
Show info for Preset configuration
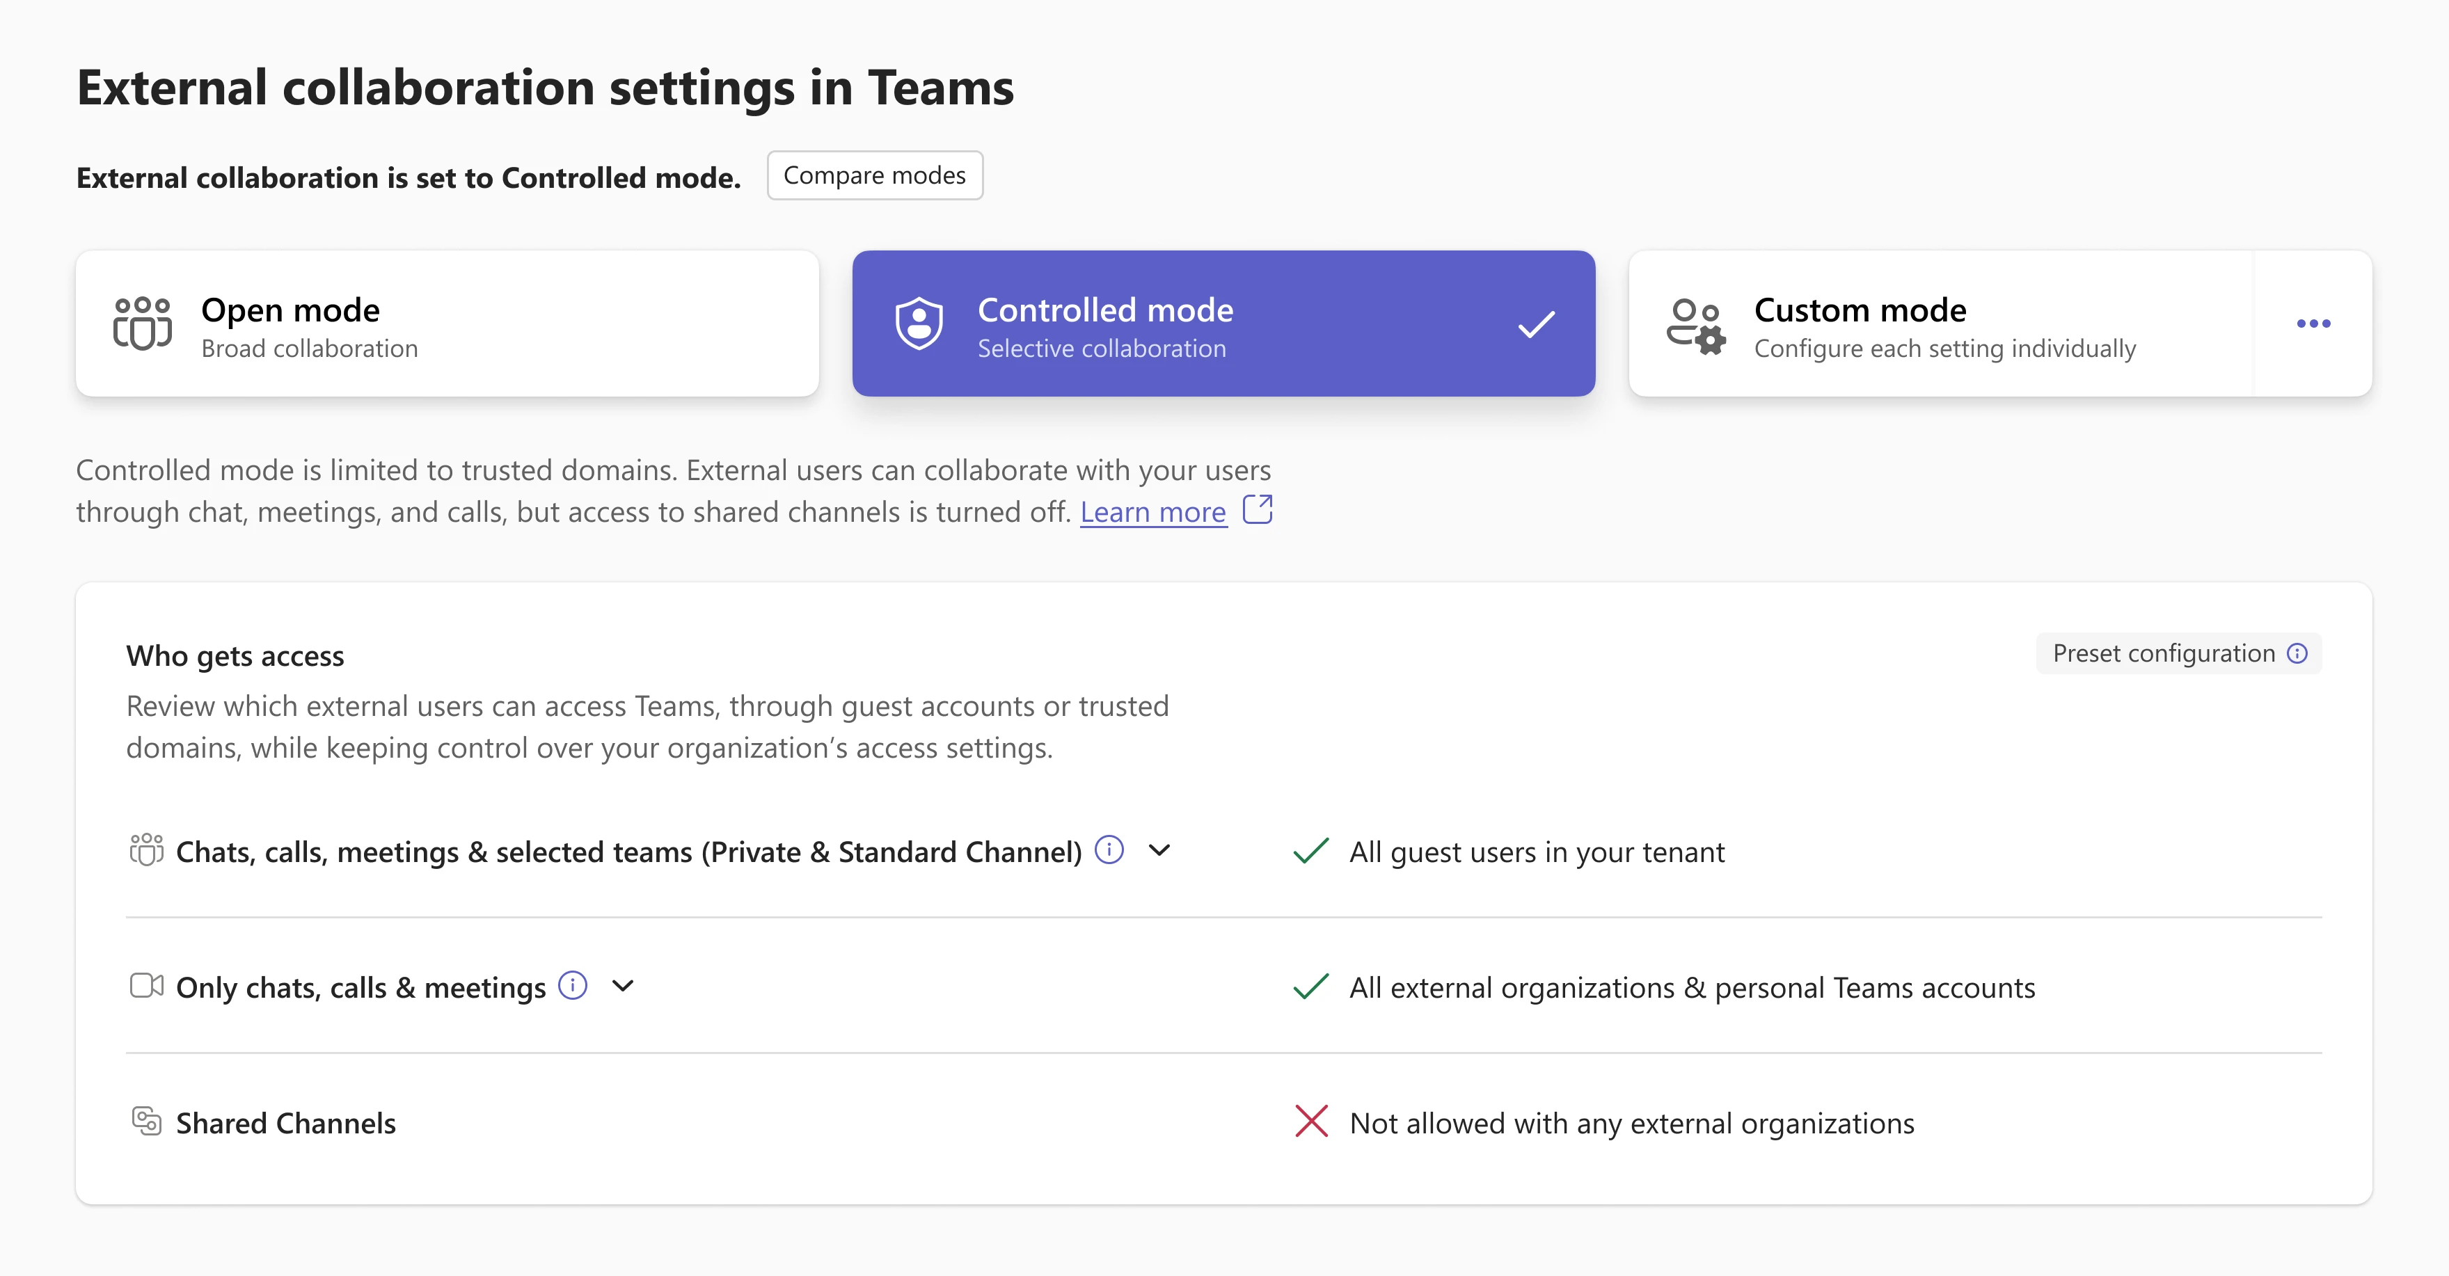[2297, 654]
